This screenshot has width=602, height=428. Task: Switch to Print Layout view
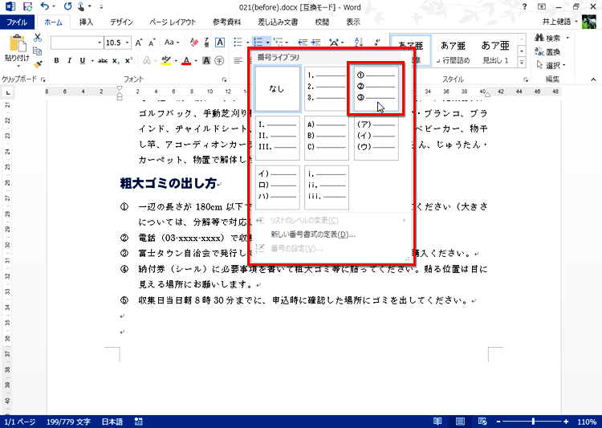tap(460, 422)
